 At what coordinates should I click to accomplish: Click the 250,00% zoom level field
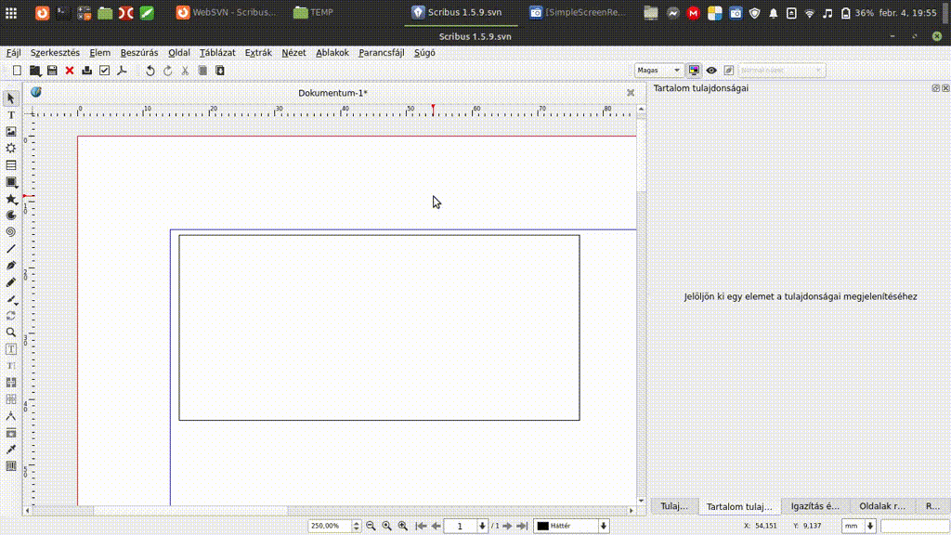(330, 526)
